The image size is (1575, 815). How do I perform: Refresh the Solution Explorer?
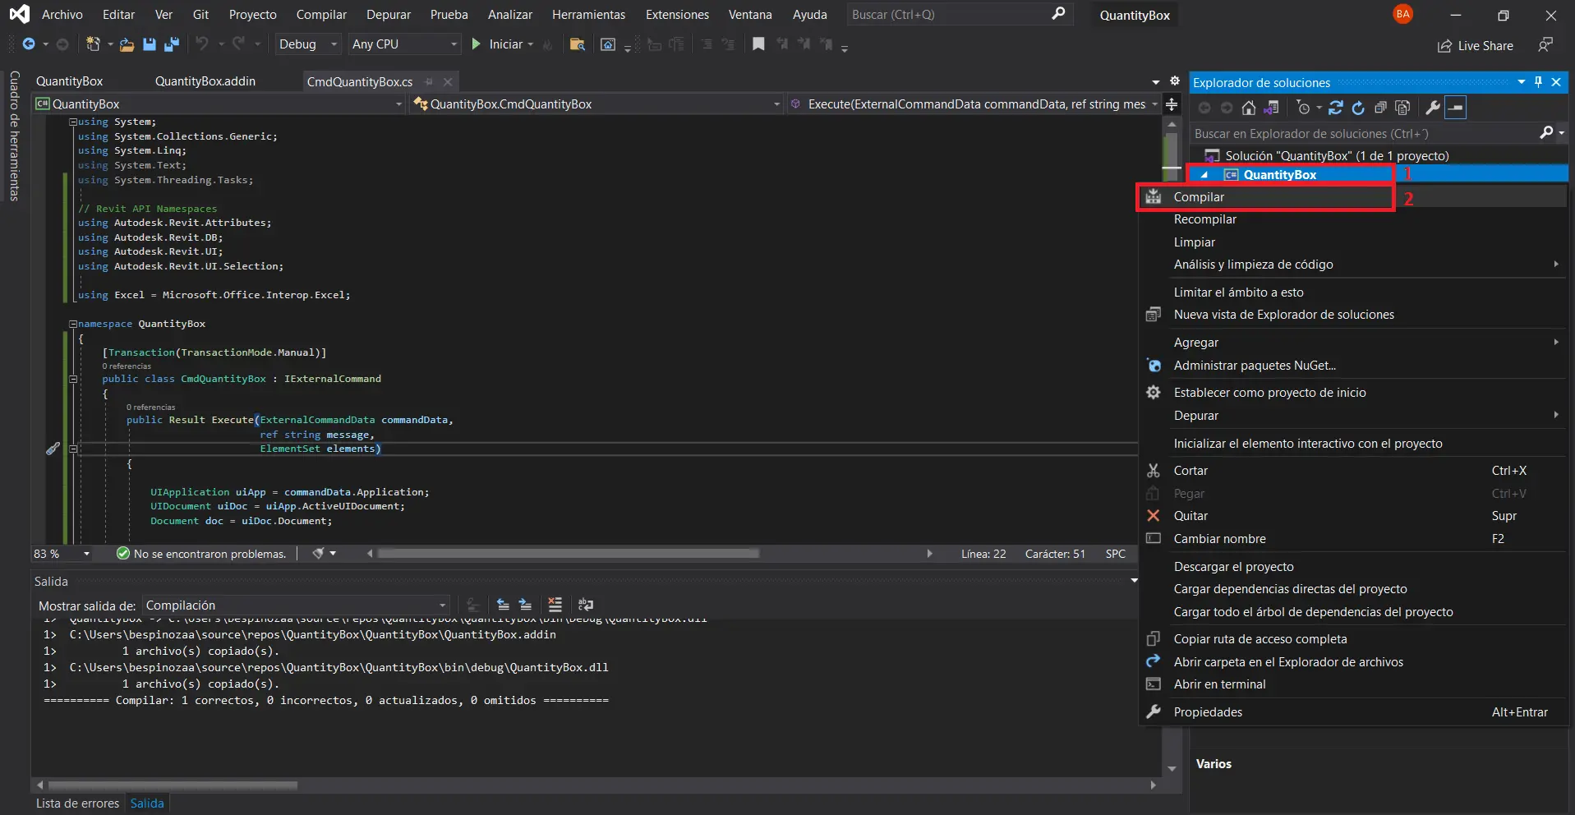(x=1358, y=108)
